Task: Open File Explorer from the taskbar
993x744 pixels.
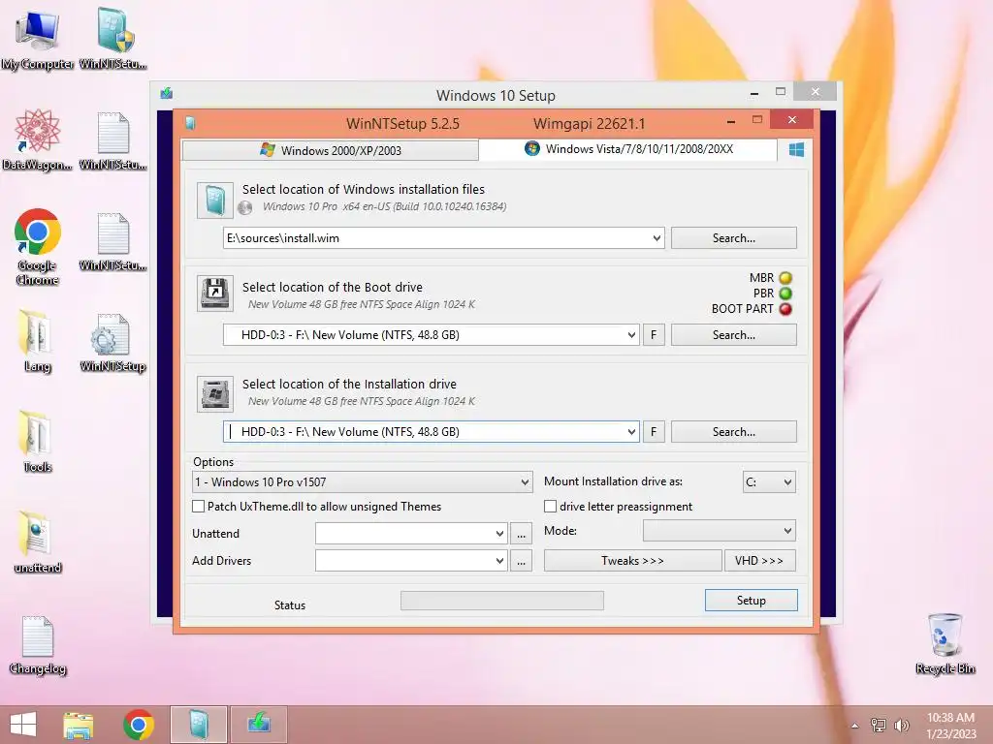Action: [78, 725]
